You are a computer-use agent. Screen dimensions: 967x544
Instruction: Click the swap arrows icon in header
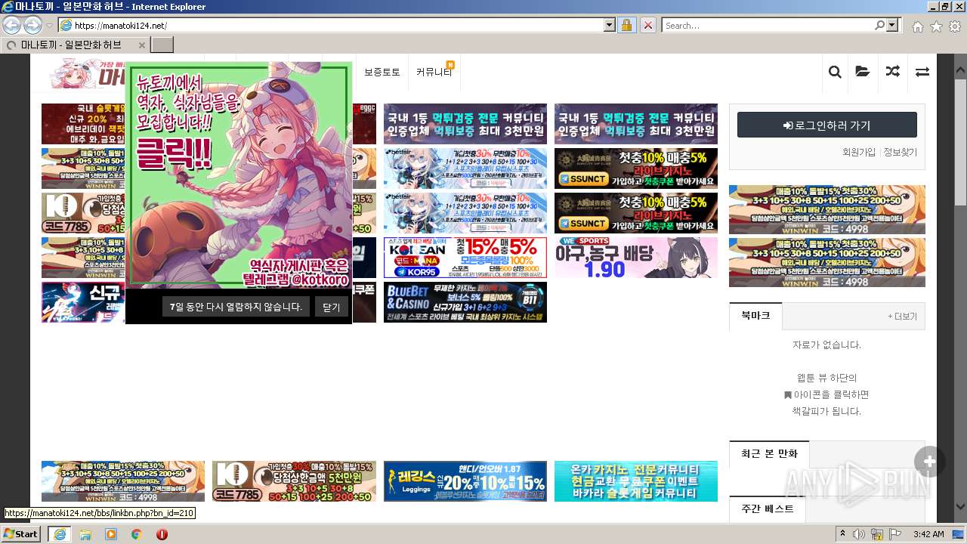pos(922,72)
